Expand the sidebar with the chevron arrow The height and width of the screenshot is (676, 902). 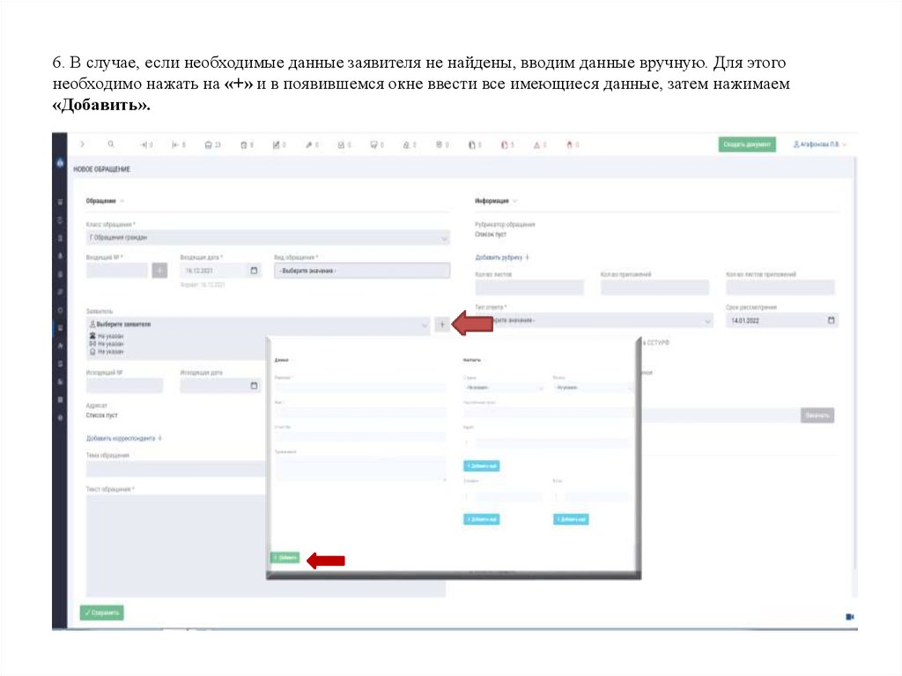[x=82, y=144]
